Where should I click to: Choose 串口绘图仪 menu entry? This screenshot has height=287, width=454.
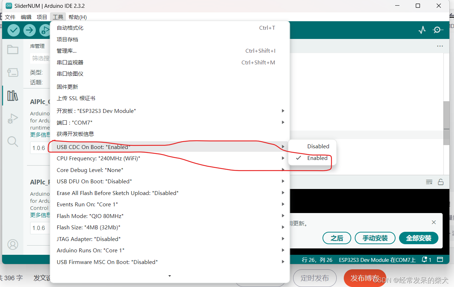(170, 74)
